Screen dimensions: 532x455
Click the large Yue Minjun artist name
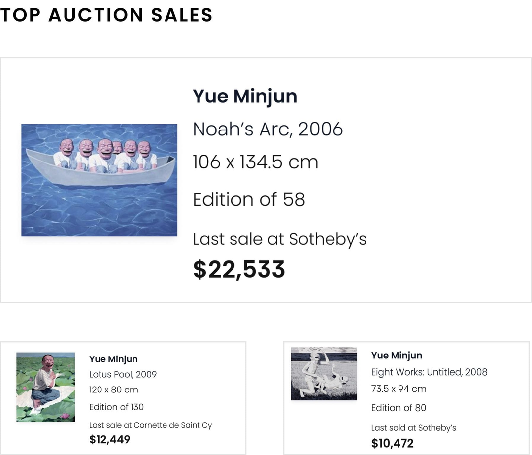245,97
